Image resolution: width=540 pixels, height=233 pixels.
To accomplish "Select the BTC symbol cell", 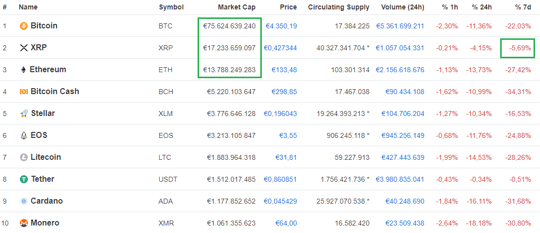I will (x=166, y=26).
